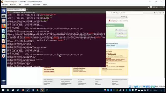Open the Find Help navigation link
This screenshot has height=93, width=166.
point(124,17)
